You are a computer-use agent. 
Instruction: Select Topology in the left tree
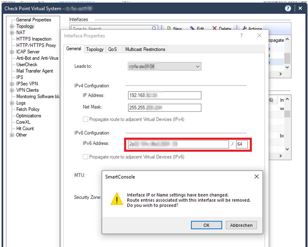(25, 26)
